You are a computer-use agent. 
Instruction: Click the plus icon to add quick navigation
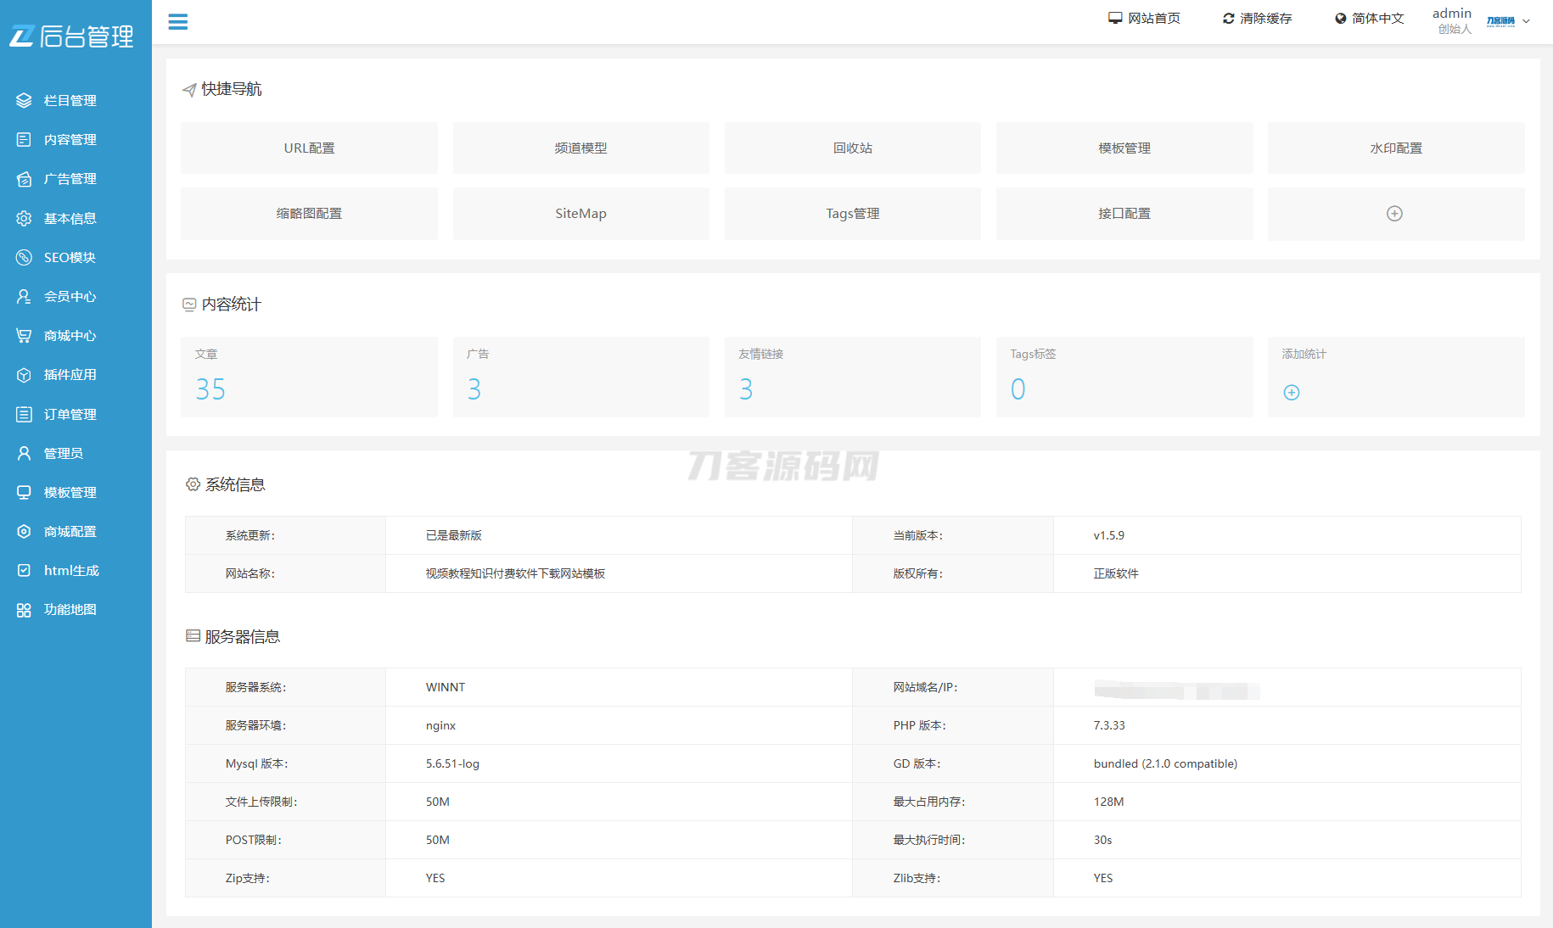coord(1394,214)
